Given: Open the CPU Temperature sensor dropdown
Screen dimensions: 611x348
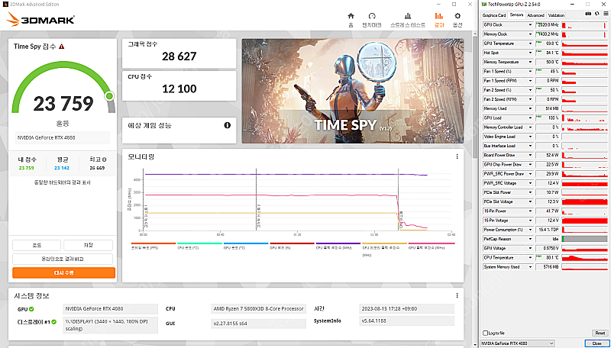Looking at the screenshot, I should point(530,258).
